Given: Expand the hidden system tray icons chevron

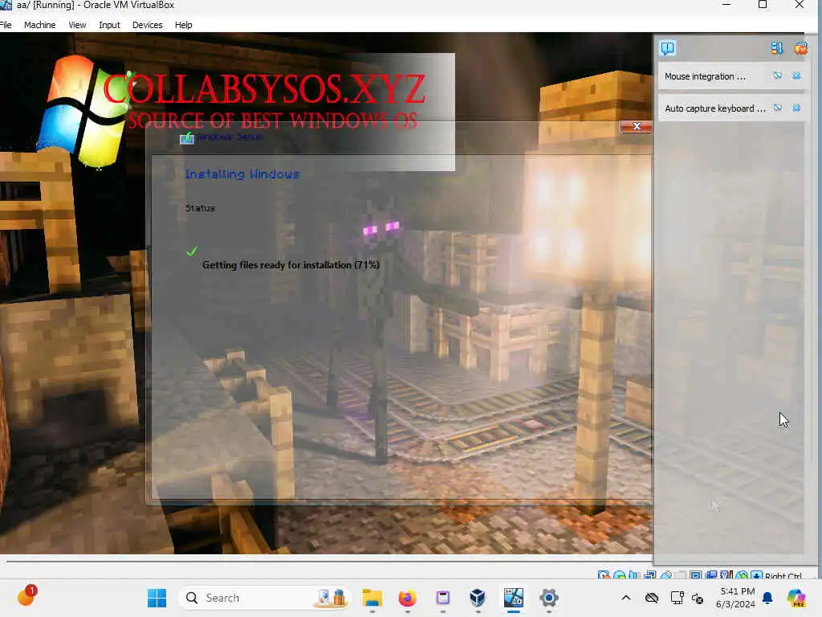Looking at the screenshot, I should point(626,598).
